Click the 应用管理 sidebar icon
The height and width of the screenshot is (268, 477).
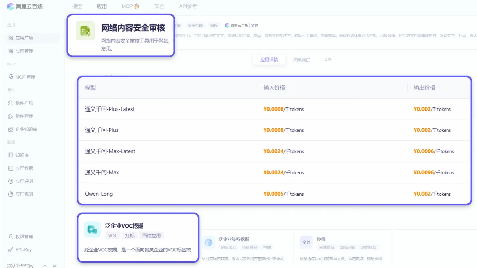click(x=11, y=51)
